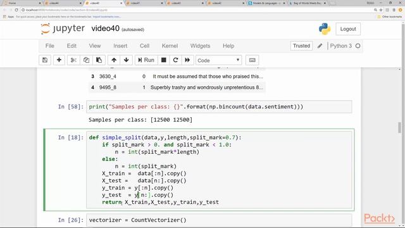
Task: Click the Import bookmarks now link
Action: pos(106,17)
